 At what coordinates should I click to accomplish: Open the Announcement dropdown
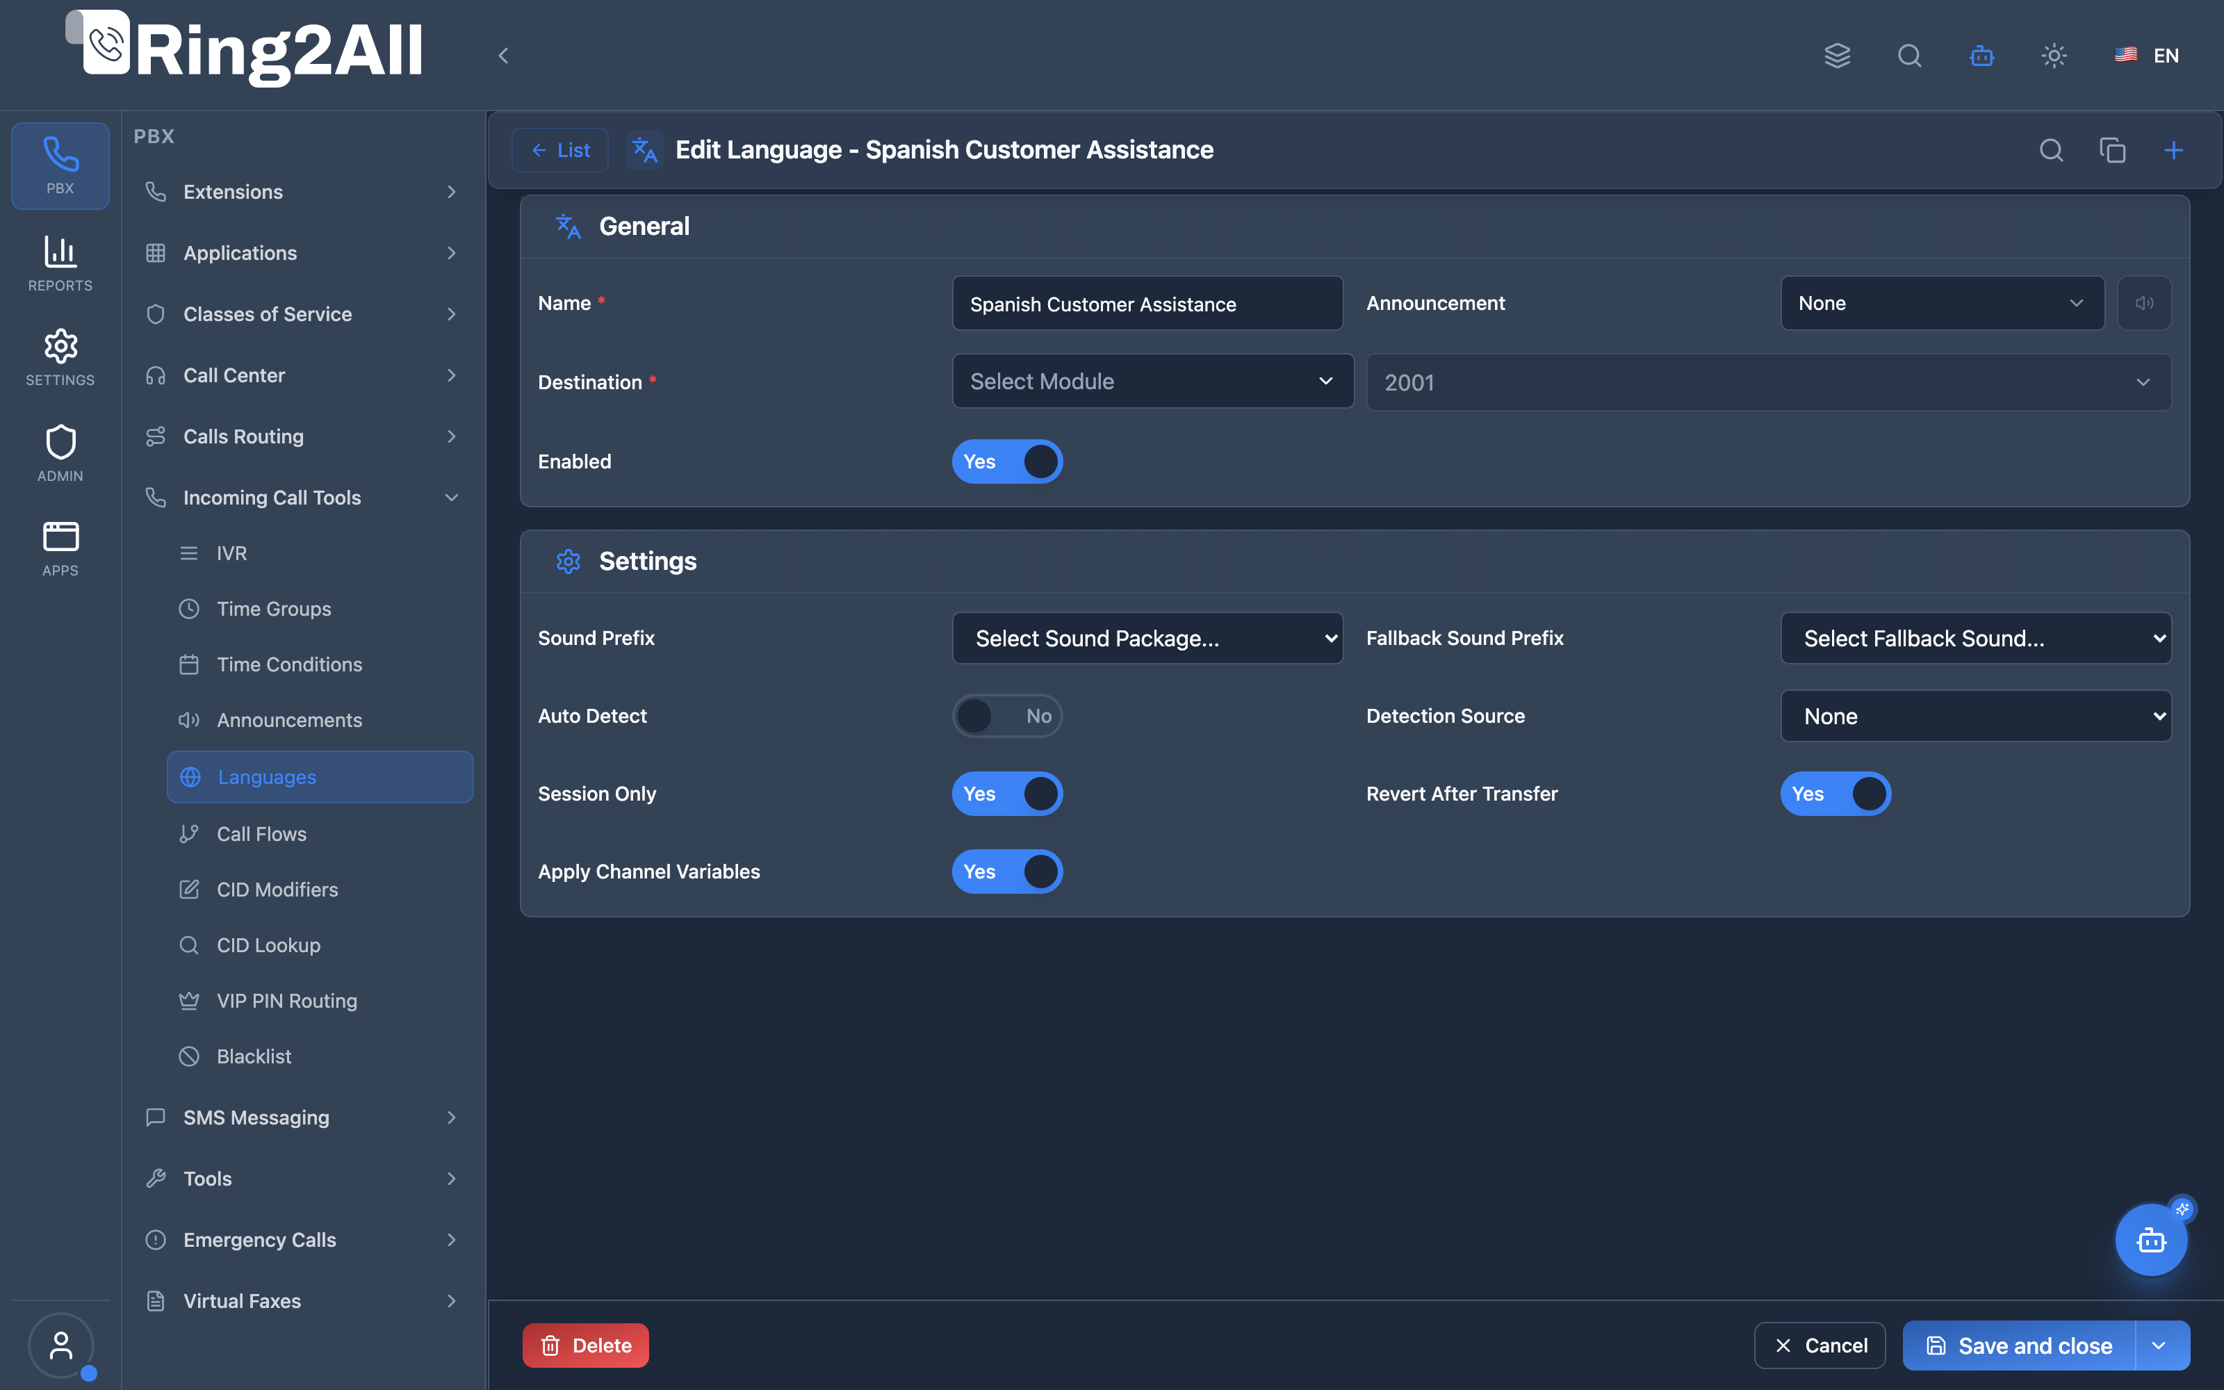[1942, 302]
